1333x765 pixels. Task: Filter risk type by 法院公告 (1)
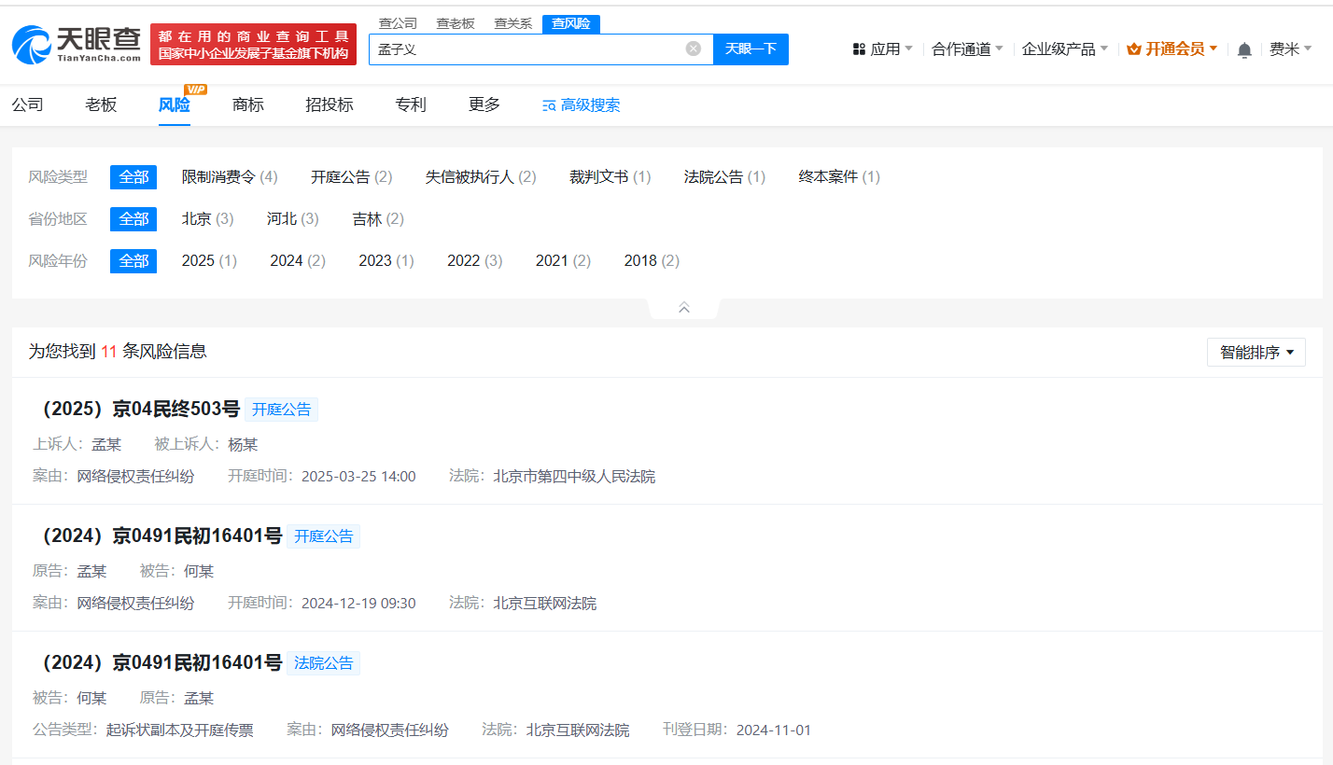pyautogui.click(x=725, y=177)
